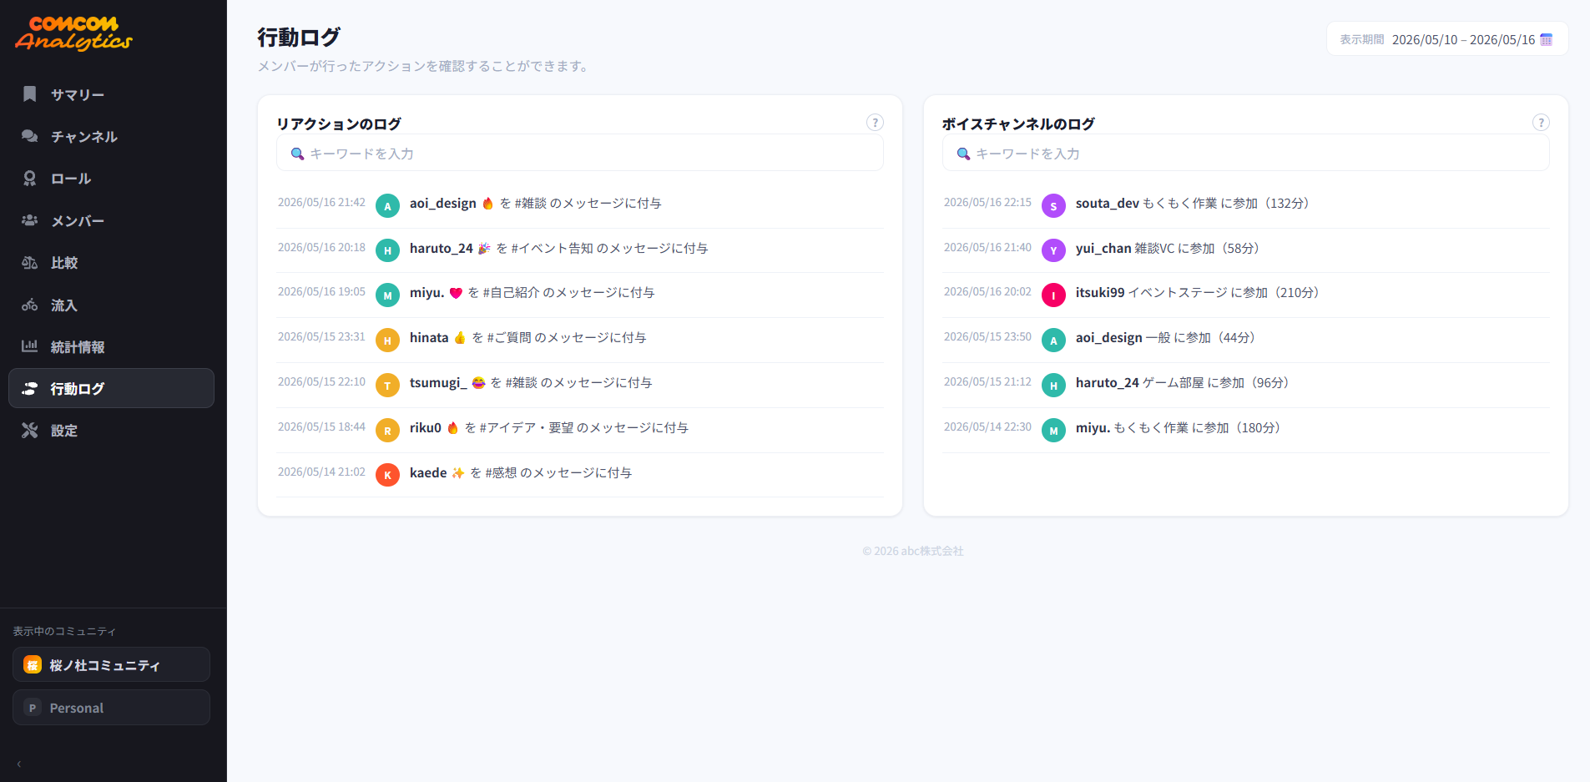Select the 桜ノ杜コミュニティ community

pos(111,664)
